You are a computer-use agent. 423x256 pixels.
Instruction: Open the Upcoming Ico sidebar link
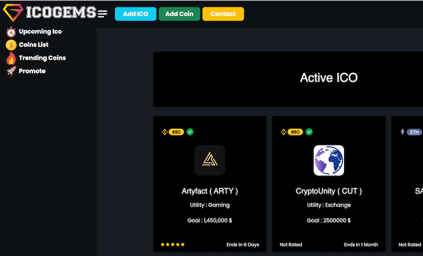(40, 31)
